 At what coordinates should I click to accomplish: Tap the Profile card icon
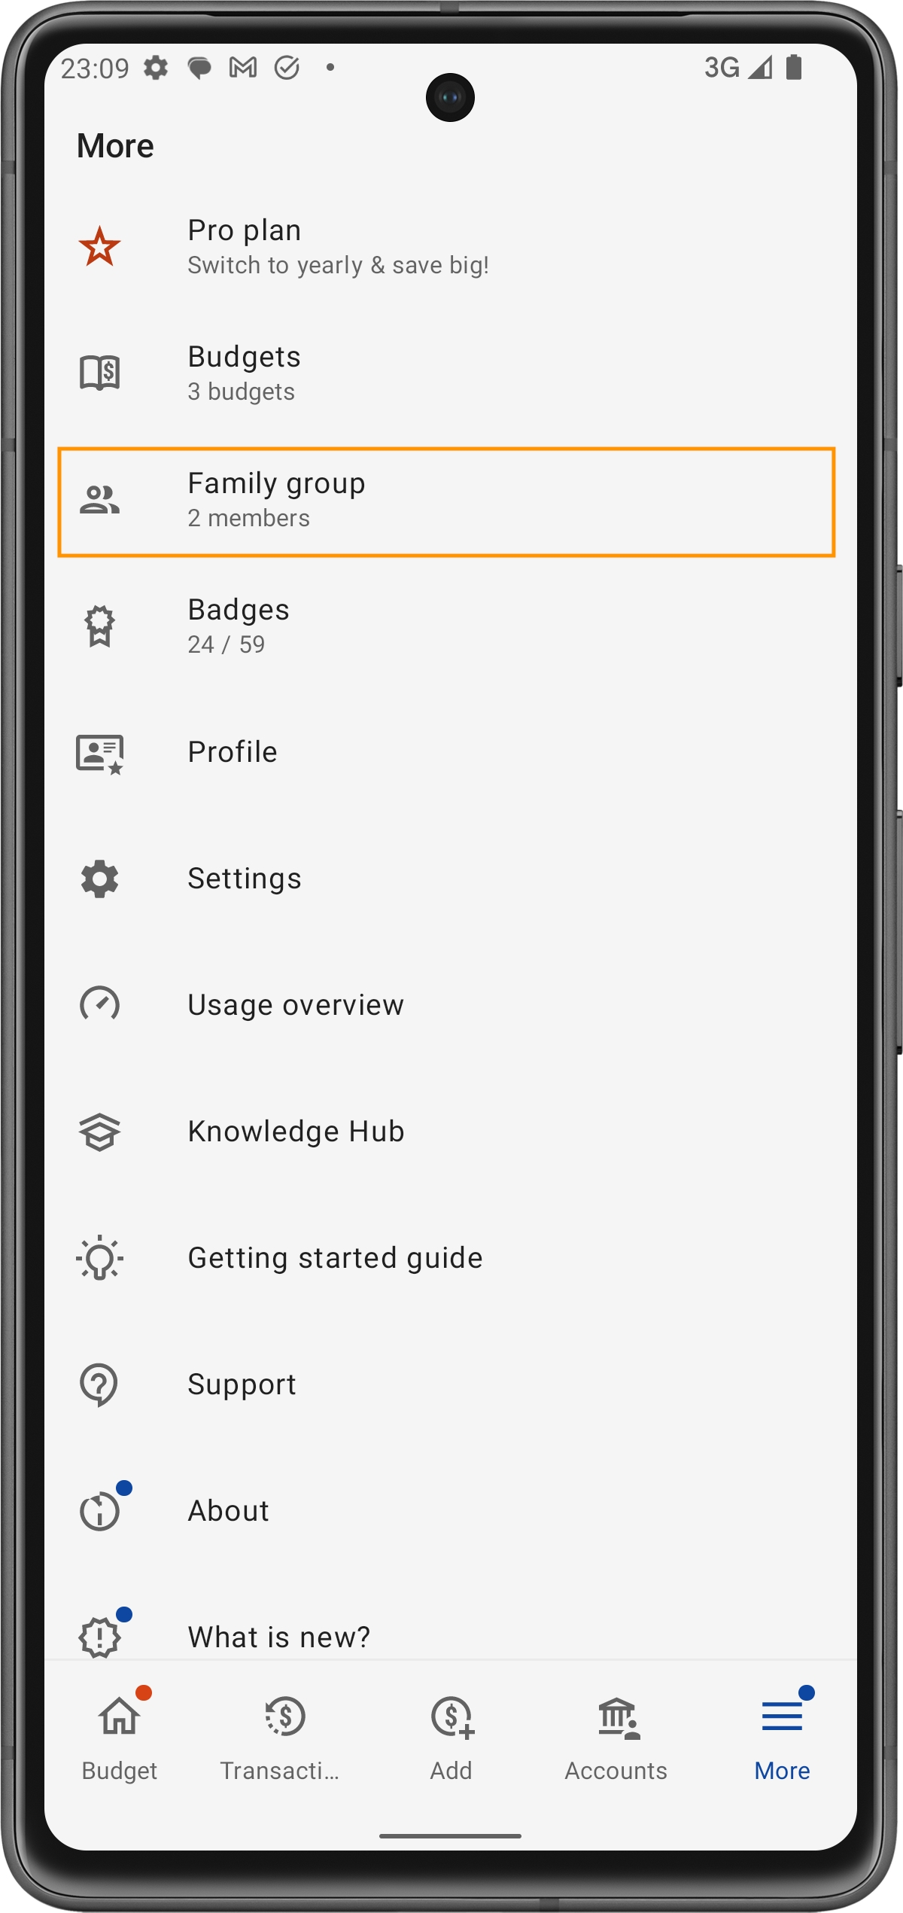click(99, 753)
